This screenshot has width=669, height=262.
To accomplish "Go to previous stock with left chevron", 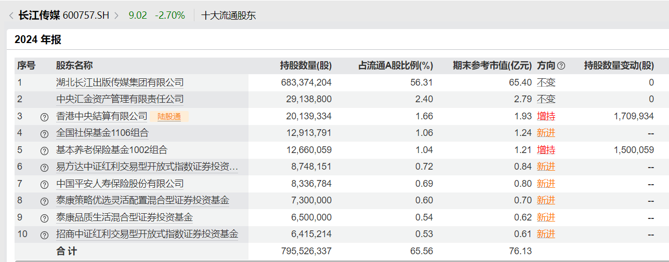I will 11,16.
